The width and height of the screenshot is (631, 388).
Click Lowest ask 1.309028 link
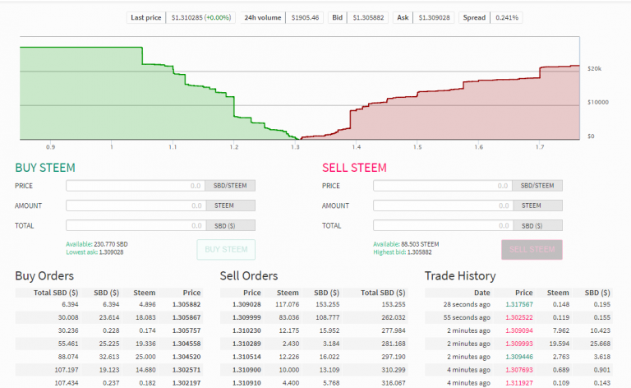pos(94,252)
